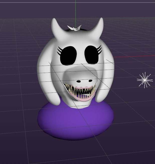Select the right black eye with lashes
155x164 pixels.
(x=93, y=54)
